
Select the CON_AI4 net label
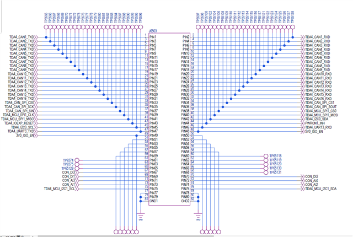pos(312,181)
